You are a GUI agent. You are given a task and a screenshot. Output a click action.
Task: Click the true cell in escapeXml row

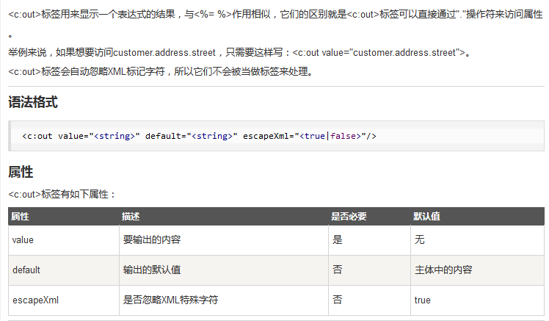point(423,300)
